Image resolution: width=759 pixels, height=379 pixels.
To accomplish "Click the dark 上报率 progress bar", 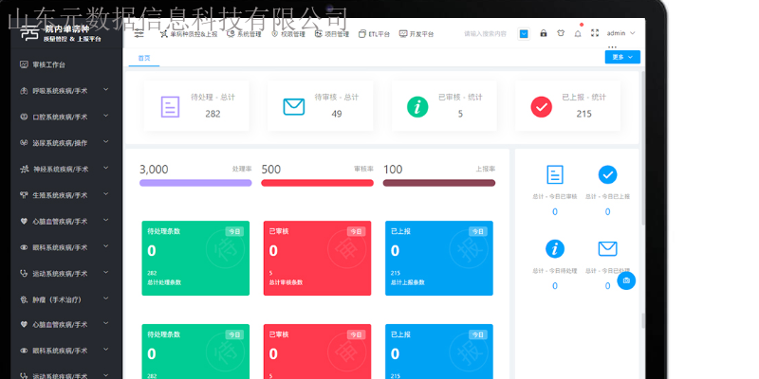I will pyautogui.click(x=439, y=183).
